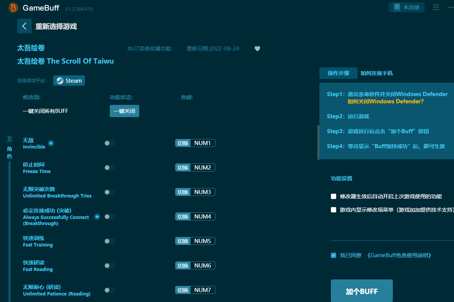Screen dimensions: 454x302
Task: Click the NUM3 hotkey field
Action: pyautogui.click(x=202, y=192)
